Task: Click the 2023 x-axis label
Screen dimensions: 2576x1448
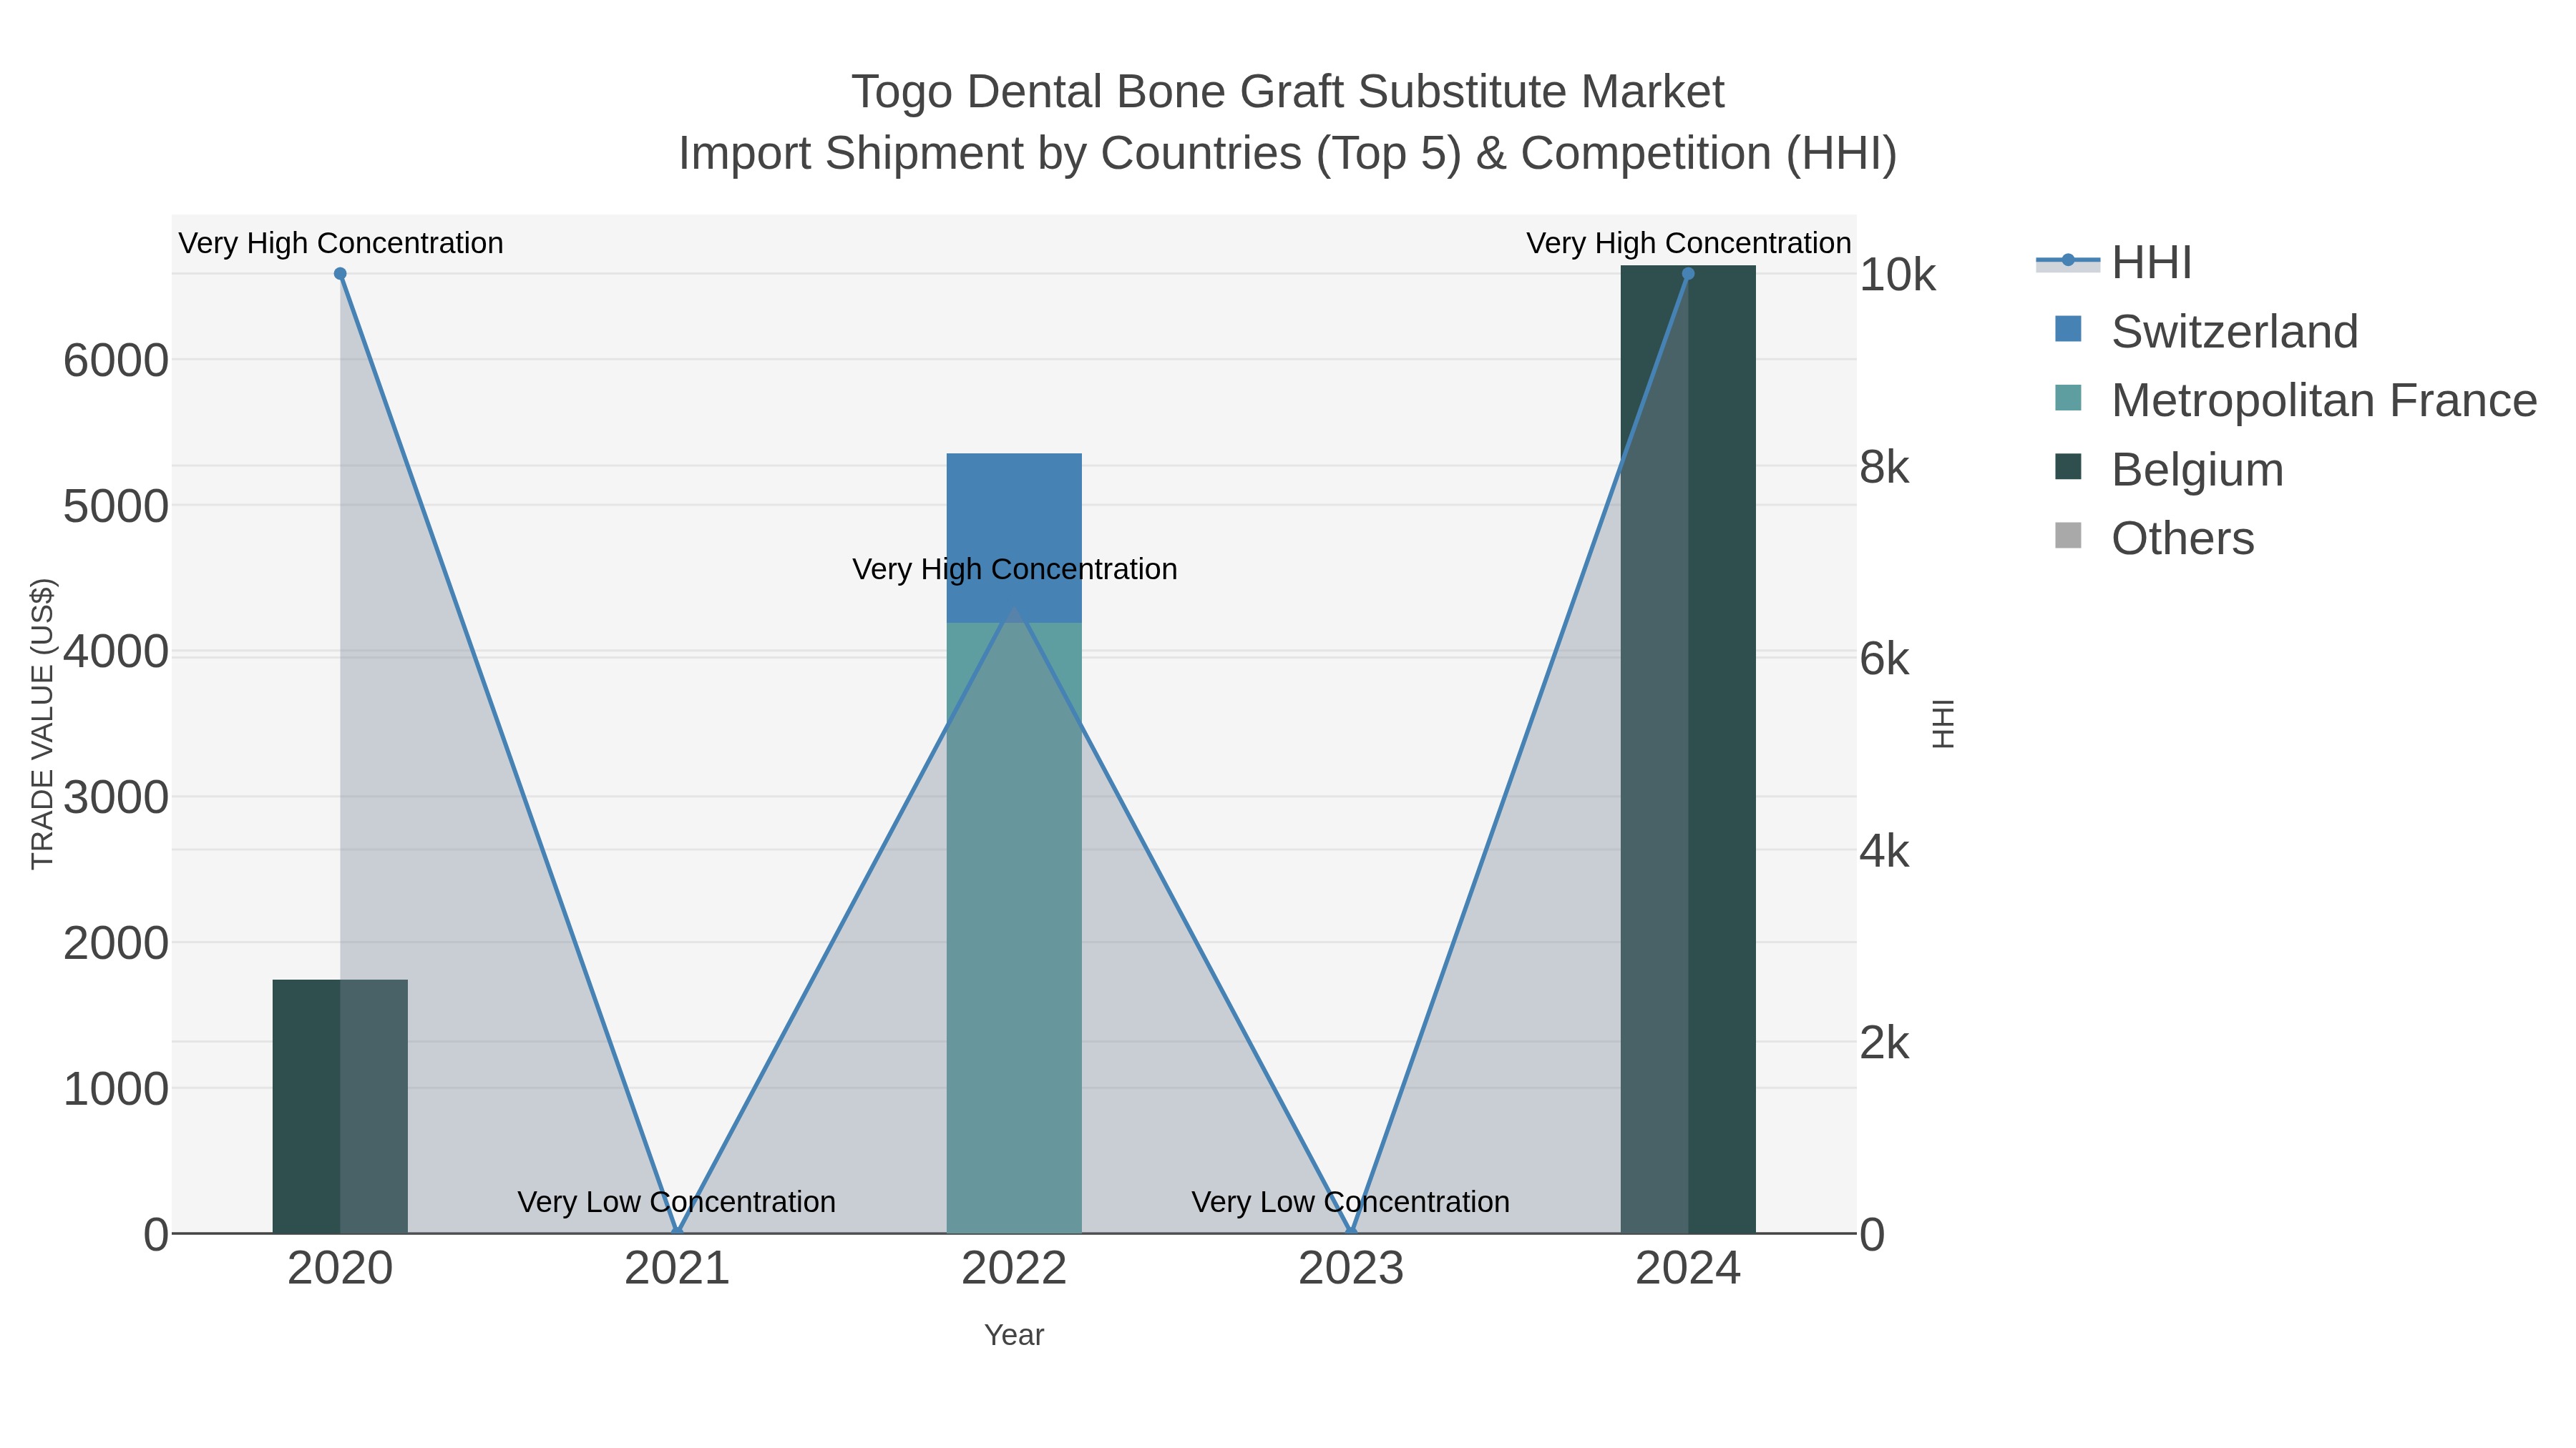Action: [1351, 1269]
